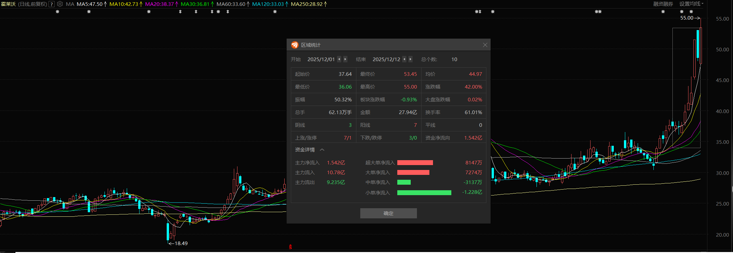Click the first event marker at chart top-left
Screen dimensions: 733x253
point(57,12)
